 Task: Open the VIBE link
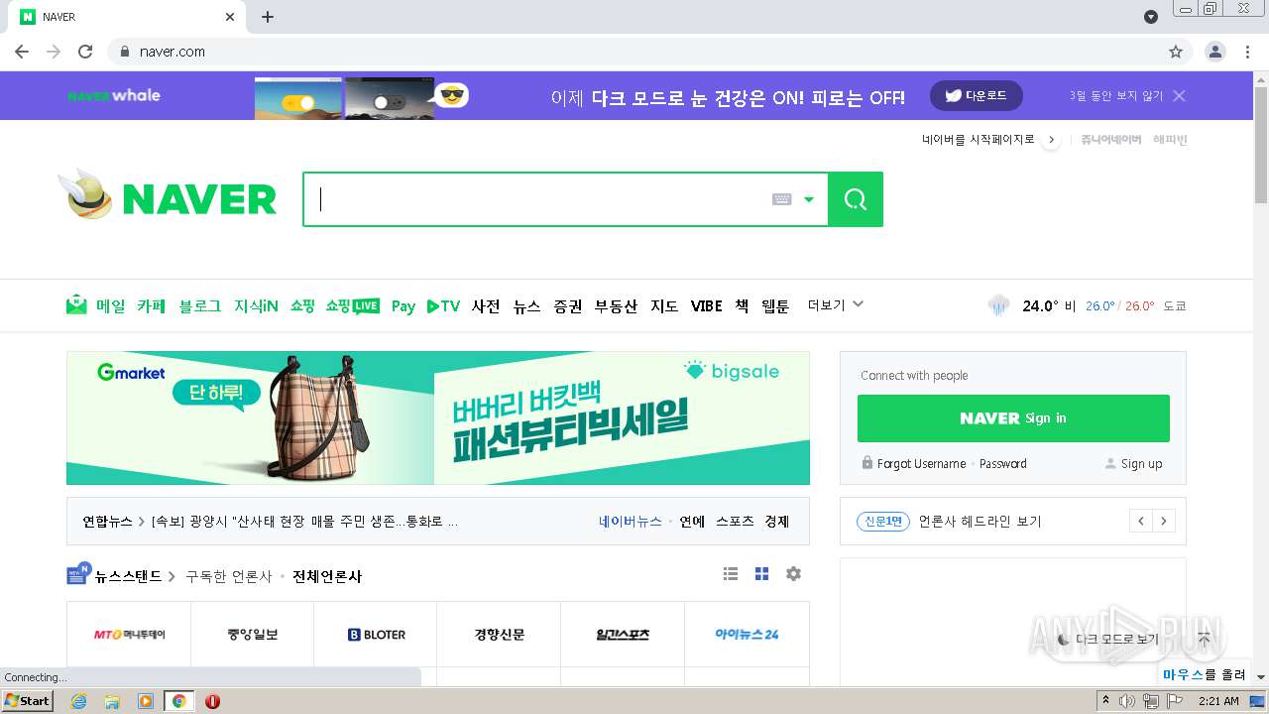click(707, 306)
